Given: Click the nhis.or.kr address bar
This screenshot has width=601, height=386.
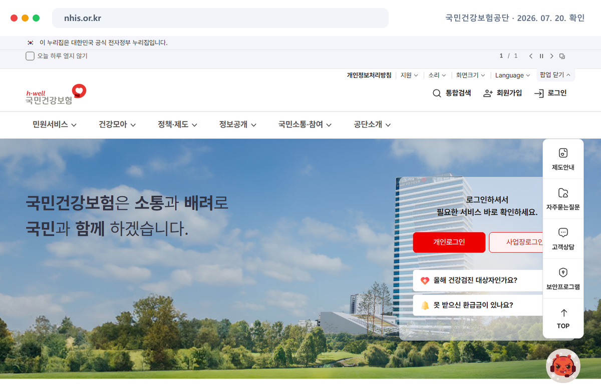Looking at the screenshot, I should click(220, 18).
